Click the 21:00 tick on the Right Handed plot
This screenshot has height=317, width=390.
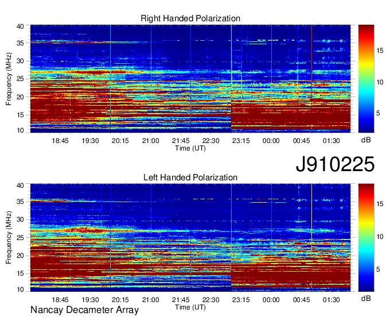(150, 141)
